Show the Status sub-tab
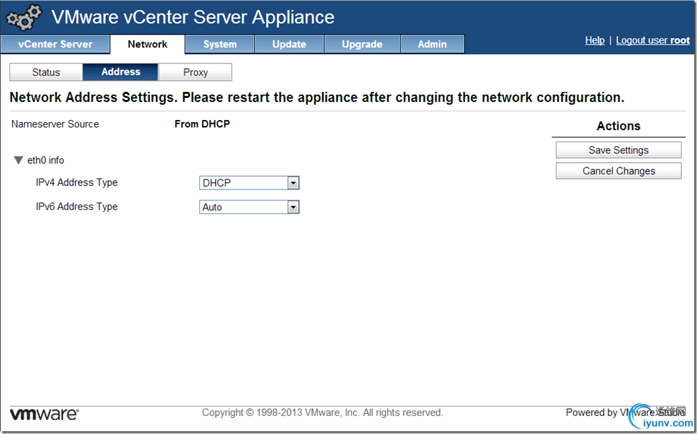The width and height of the screenshot is (697, 434). (x=46, y=72)
